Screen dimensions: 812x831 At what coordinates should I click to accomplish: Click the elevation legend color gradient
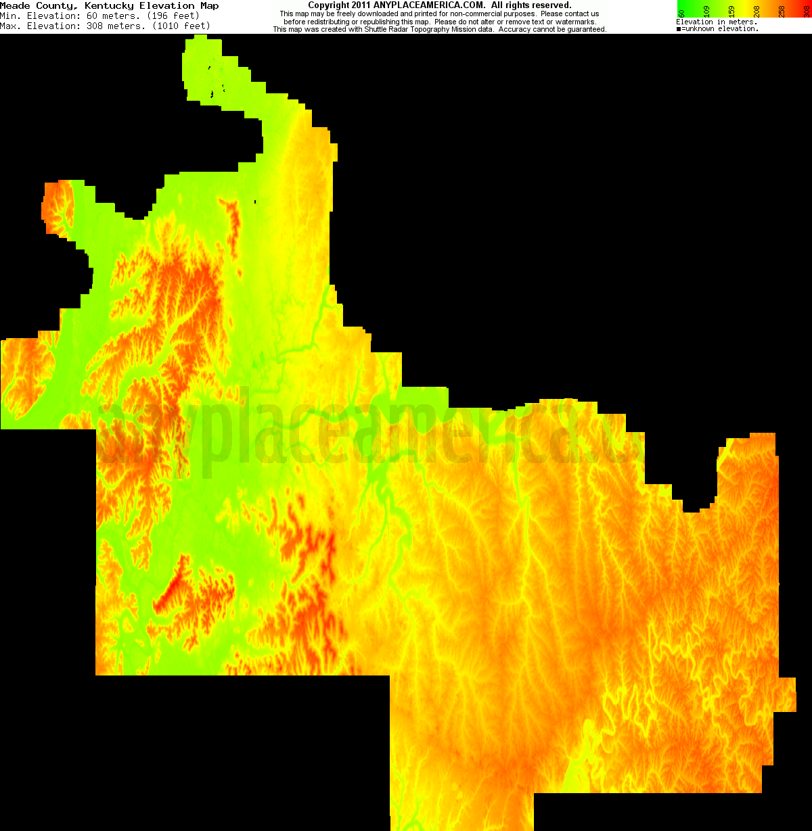pyautogui.click(x=744, y=7)
